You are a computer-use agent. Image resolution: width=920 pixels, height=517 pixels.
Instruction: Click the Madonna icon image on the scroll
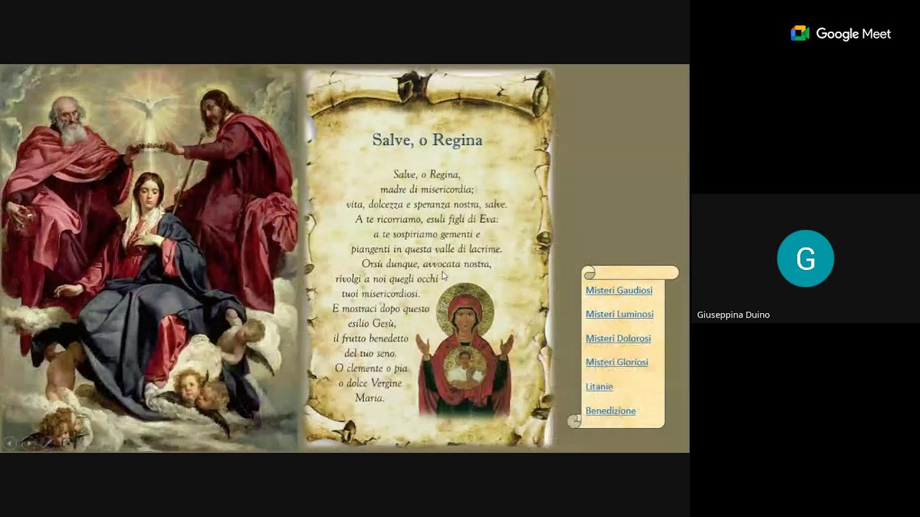point(465,350)
